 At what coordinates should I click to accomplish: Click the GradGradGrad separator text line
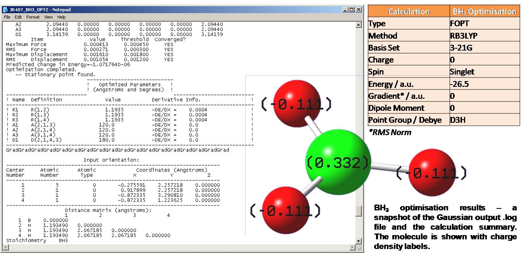point(117,150)
